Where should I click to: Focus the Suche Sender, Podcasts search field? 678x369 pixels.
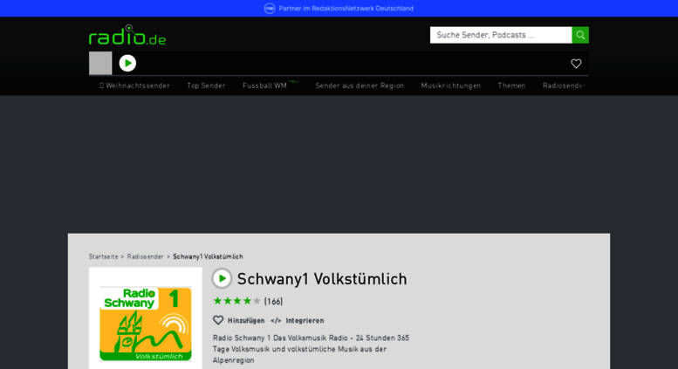pos(501,35)
